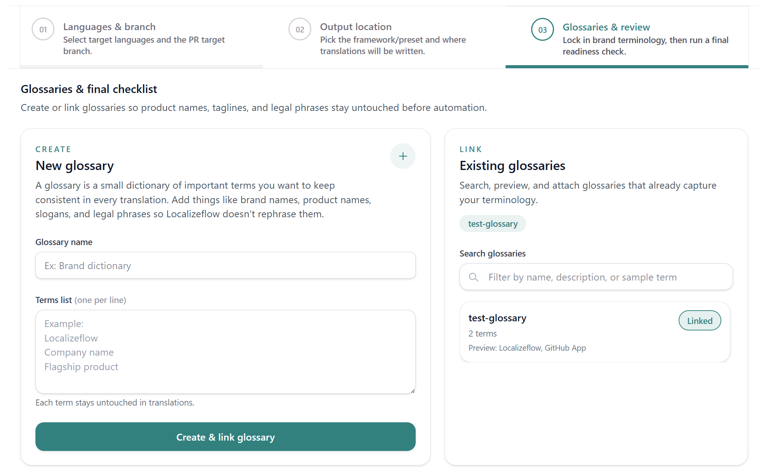Select the circled 03 step indicator
The image size is (759, 473).
[x=542, y=29]
